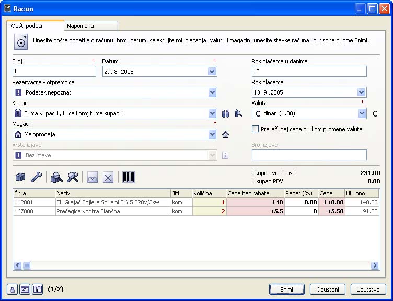Screen dimensions: 393x301
Task: Click the Rok plaćanja u danima field
Action: tap(309, 72)
